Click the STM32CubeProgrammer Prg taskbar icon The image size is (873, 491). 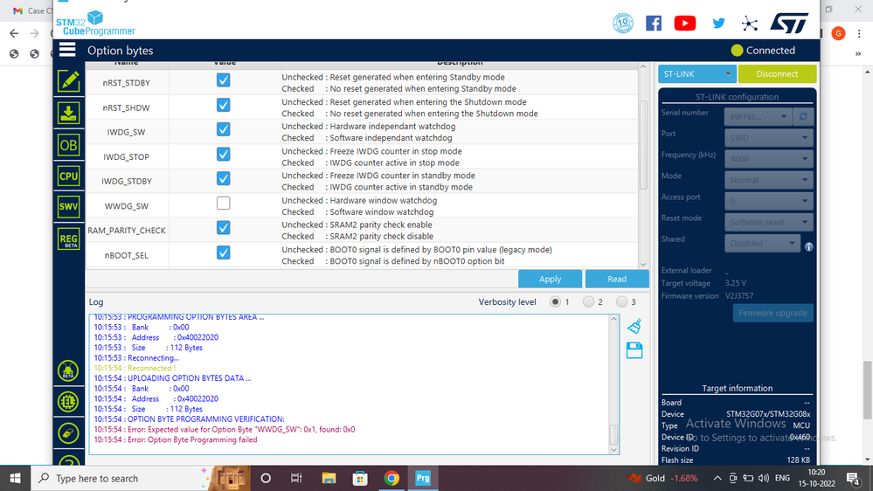(x=423, y=478)
